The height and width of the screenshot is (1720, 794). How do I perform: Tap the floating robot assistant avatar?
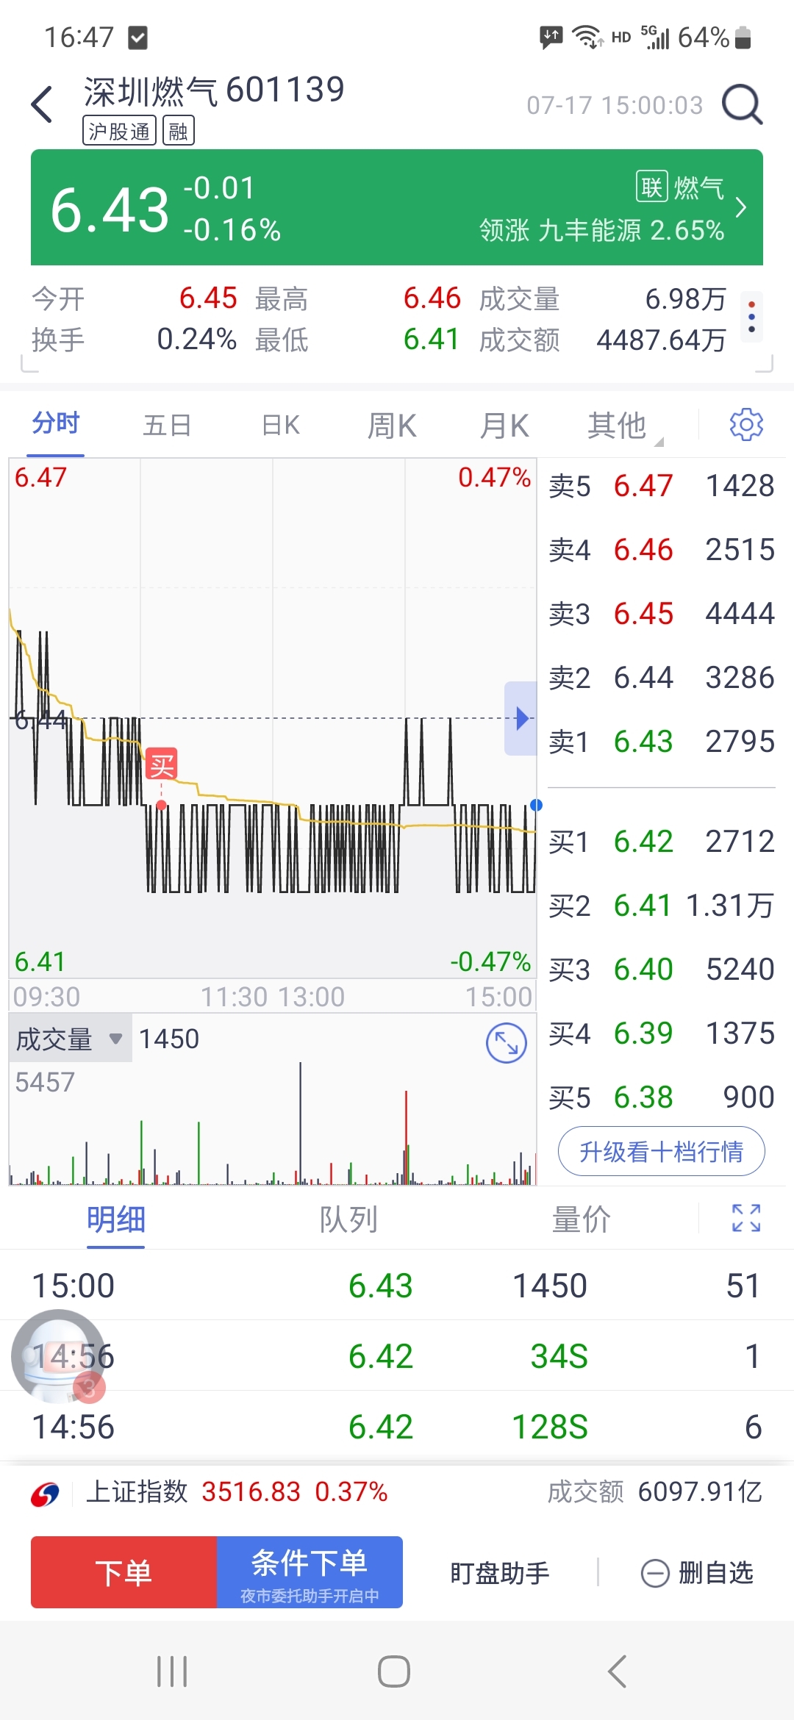coord(59,1357)
